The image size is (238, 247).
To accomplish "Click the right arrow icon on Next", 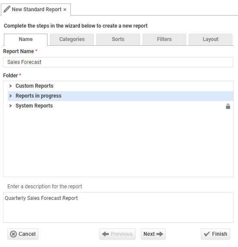I will click(x=160, y=234).
